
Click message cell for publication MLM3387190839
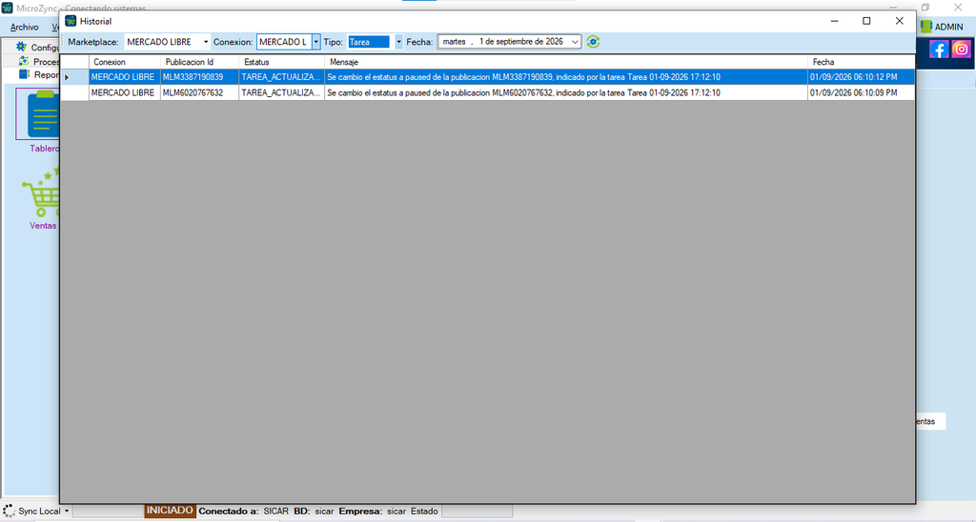pyautogui.click(x=566, y=77)
